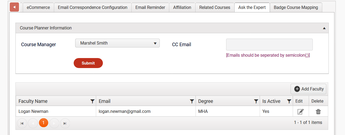Viewport: 345px width, 135px height.
Task: Click the Submit button
Action: click(88, 63)
